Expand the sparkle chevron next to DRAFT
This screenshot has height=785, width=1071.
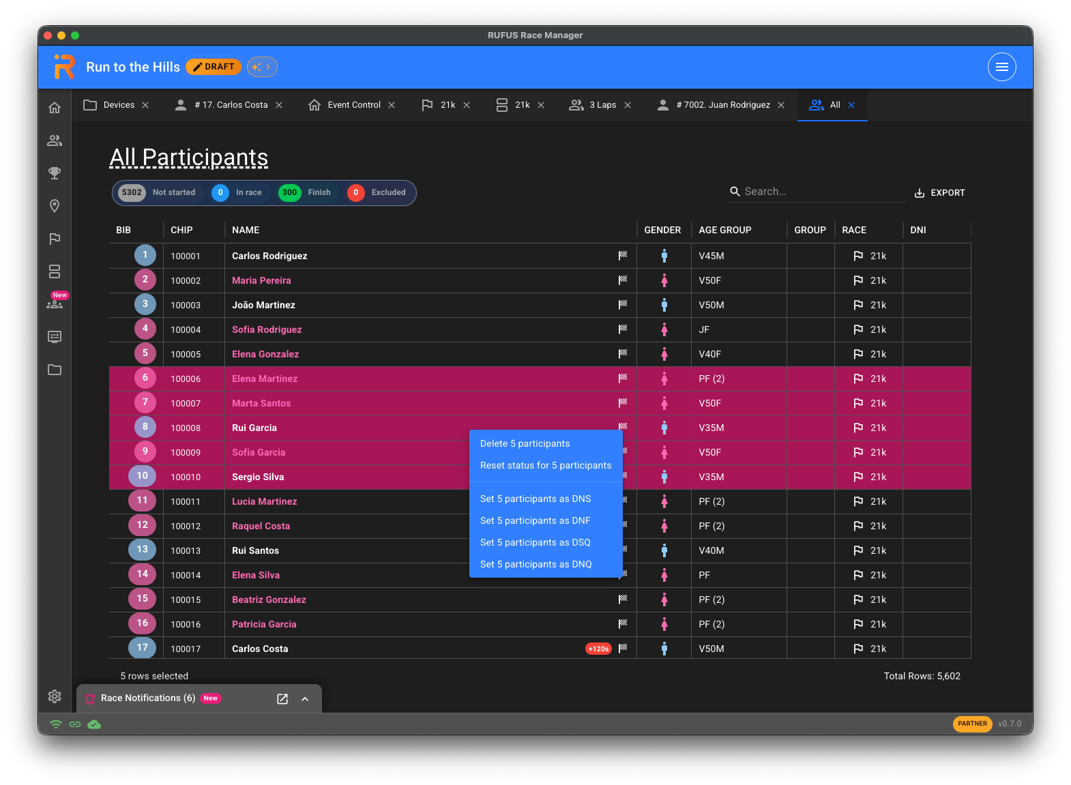point(262,67)
